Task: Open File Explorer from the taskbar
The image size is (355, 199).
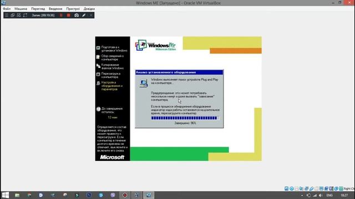Action: 17,195
